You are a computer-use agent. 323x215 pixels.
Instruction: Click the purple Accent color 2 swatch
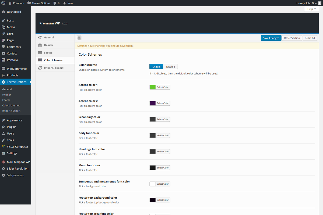153,103
